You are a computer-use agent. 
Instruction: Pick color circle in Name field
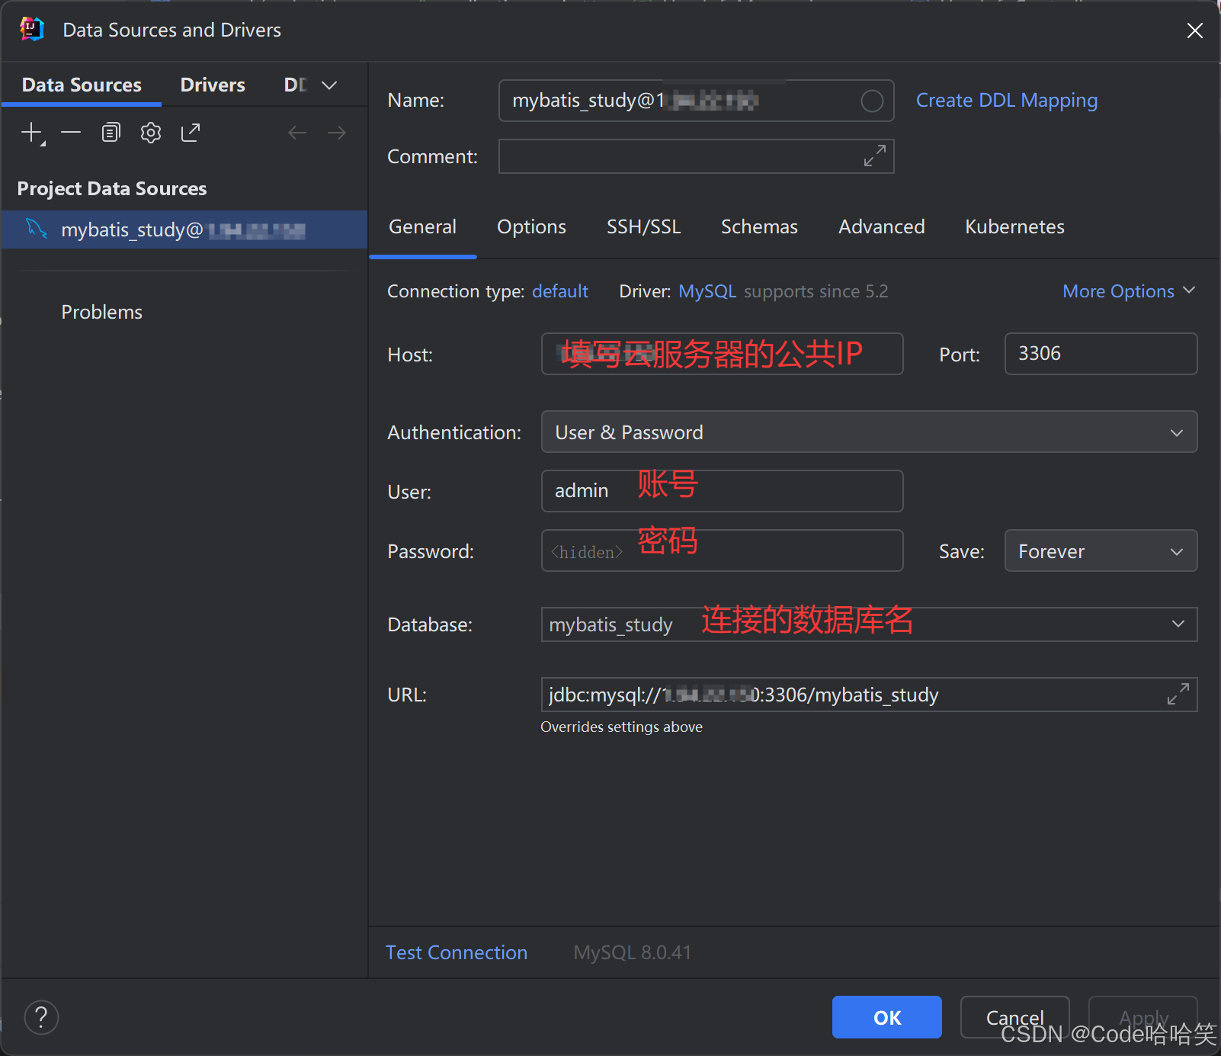pyautogui.click(x=872, y=101)
